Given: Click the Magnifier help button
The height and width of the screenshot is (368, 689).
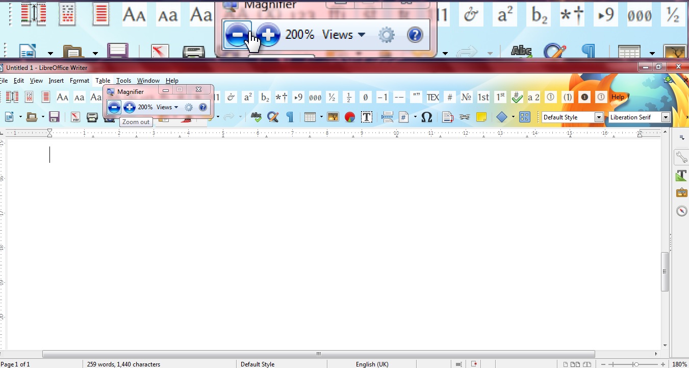Looking at the screenshot, I should (x=203, y=107).
